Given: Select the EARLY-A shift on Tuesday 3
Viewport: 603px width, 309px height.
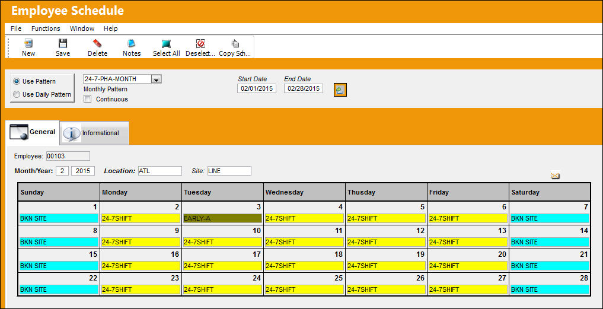Looking at the screenshot, I should click(223, 218).
